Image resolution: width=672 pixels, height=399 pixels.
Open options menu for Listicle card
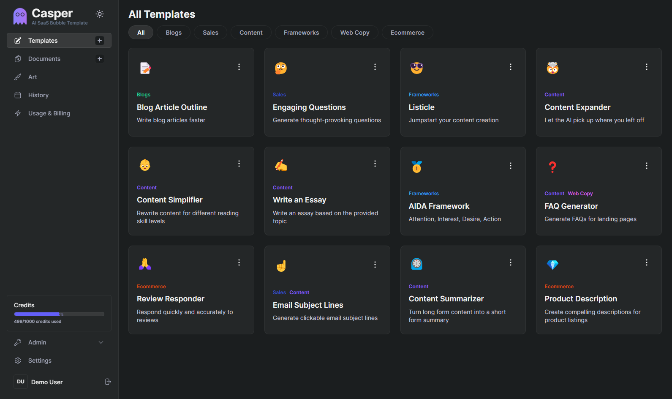(x=511, y=67)
